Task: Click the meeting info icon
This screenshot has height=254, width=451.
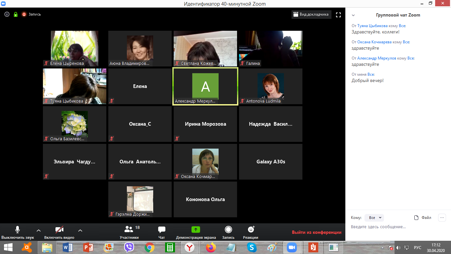Action: coord(7,15)
